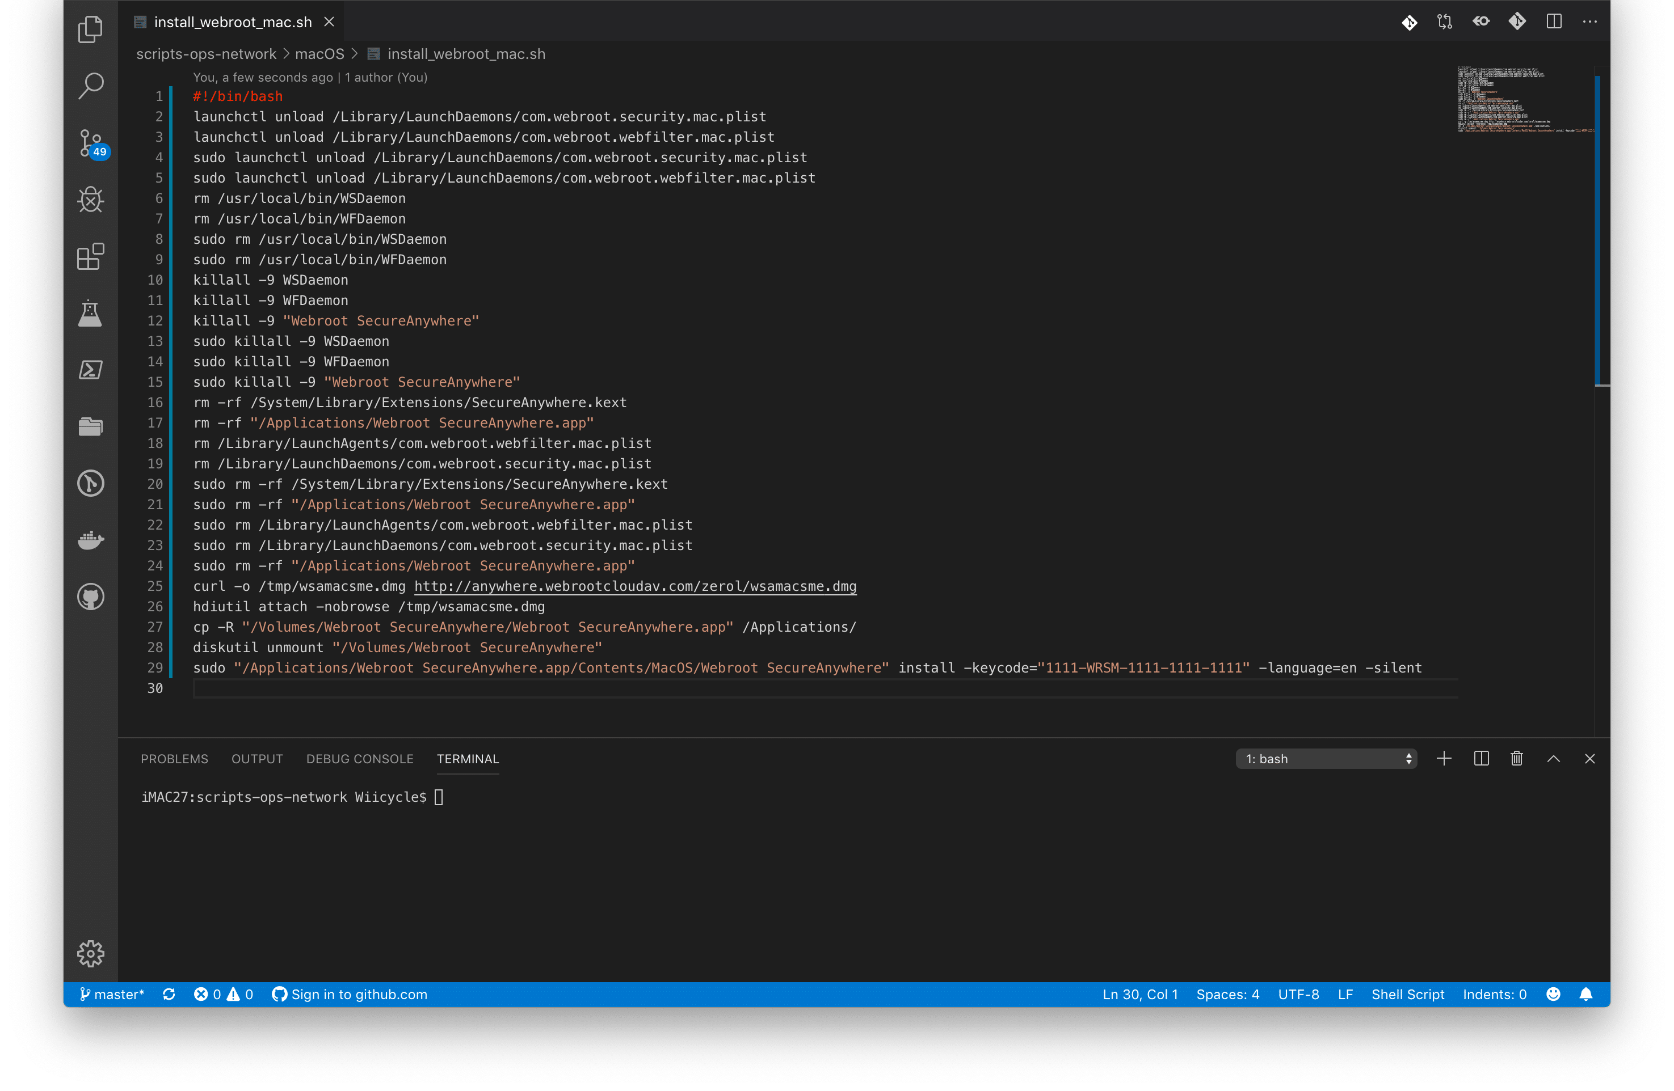Change indentation via Spaces: 4
The height and width of the screenshot is (1091, 1674).
[x=1228, y=995]
